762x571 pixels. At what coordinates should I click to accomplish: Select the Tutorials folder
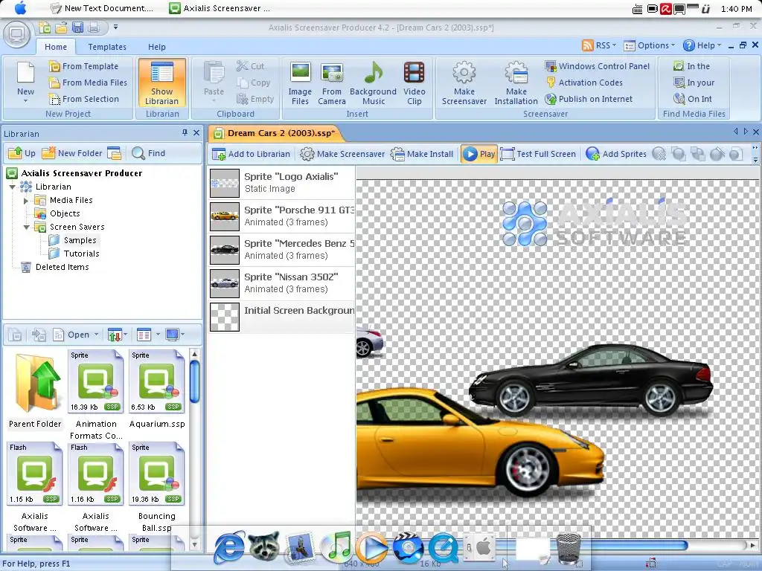[81, 254]
